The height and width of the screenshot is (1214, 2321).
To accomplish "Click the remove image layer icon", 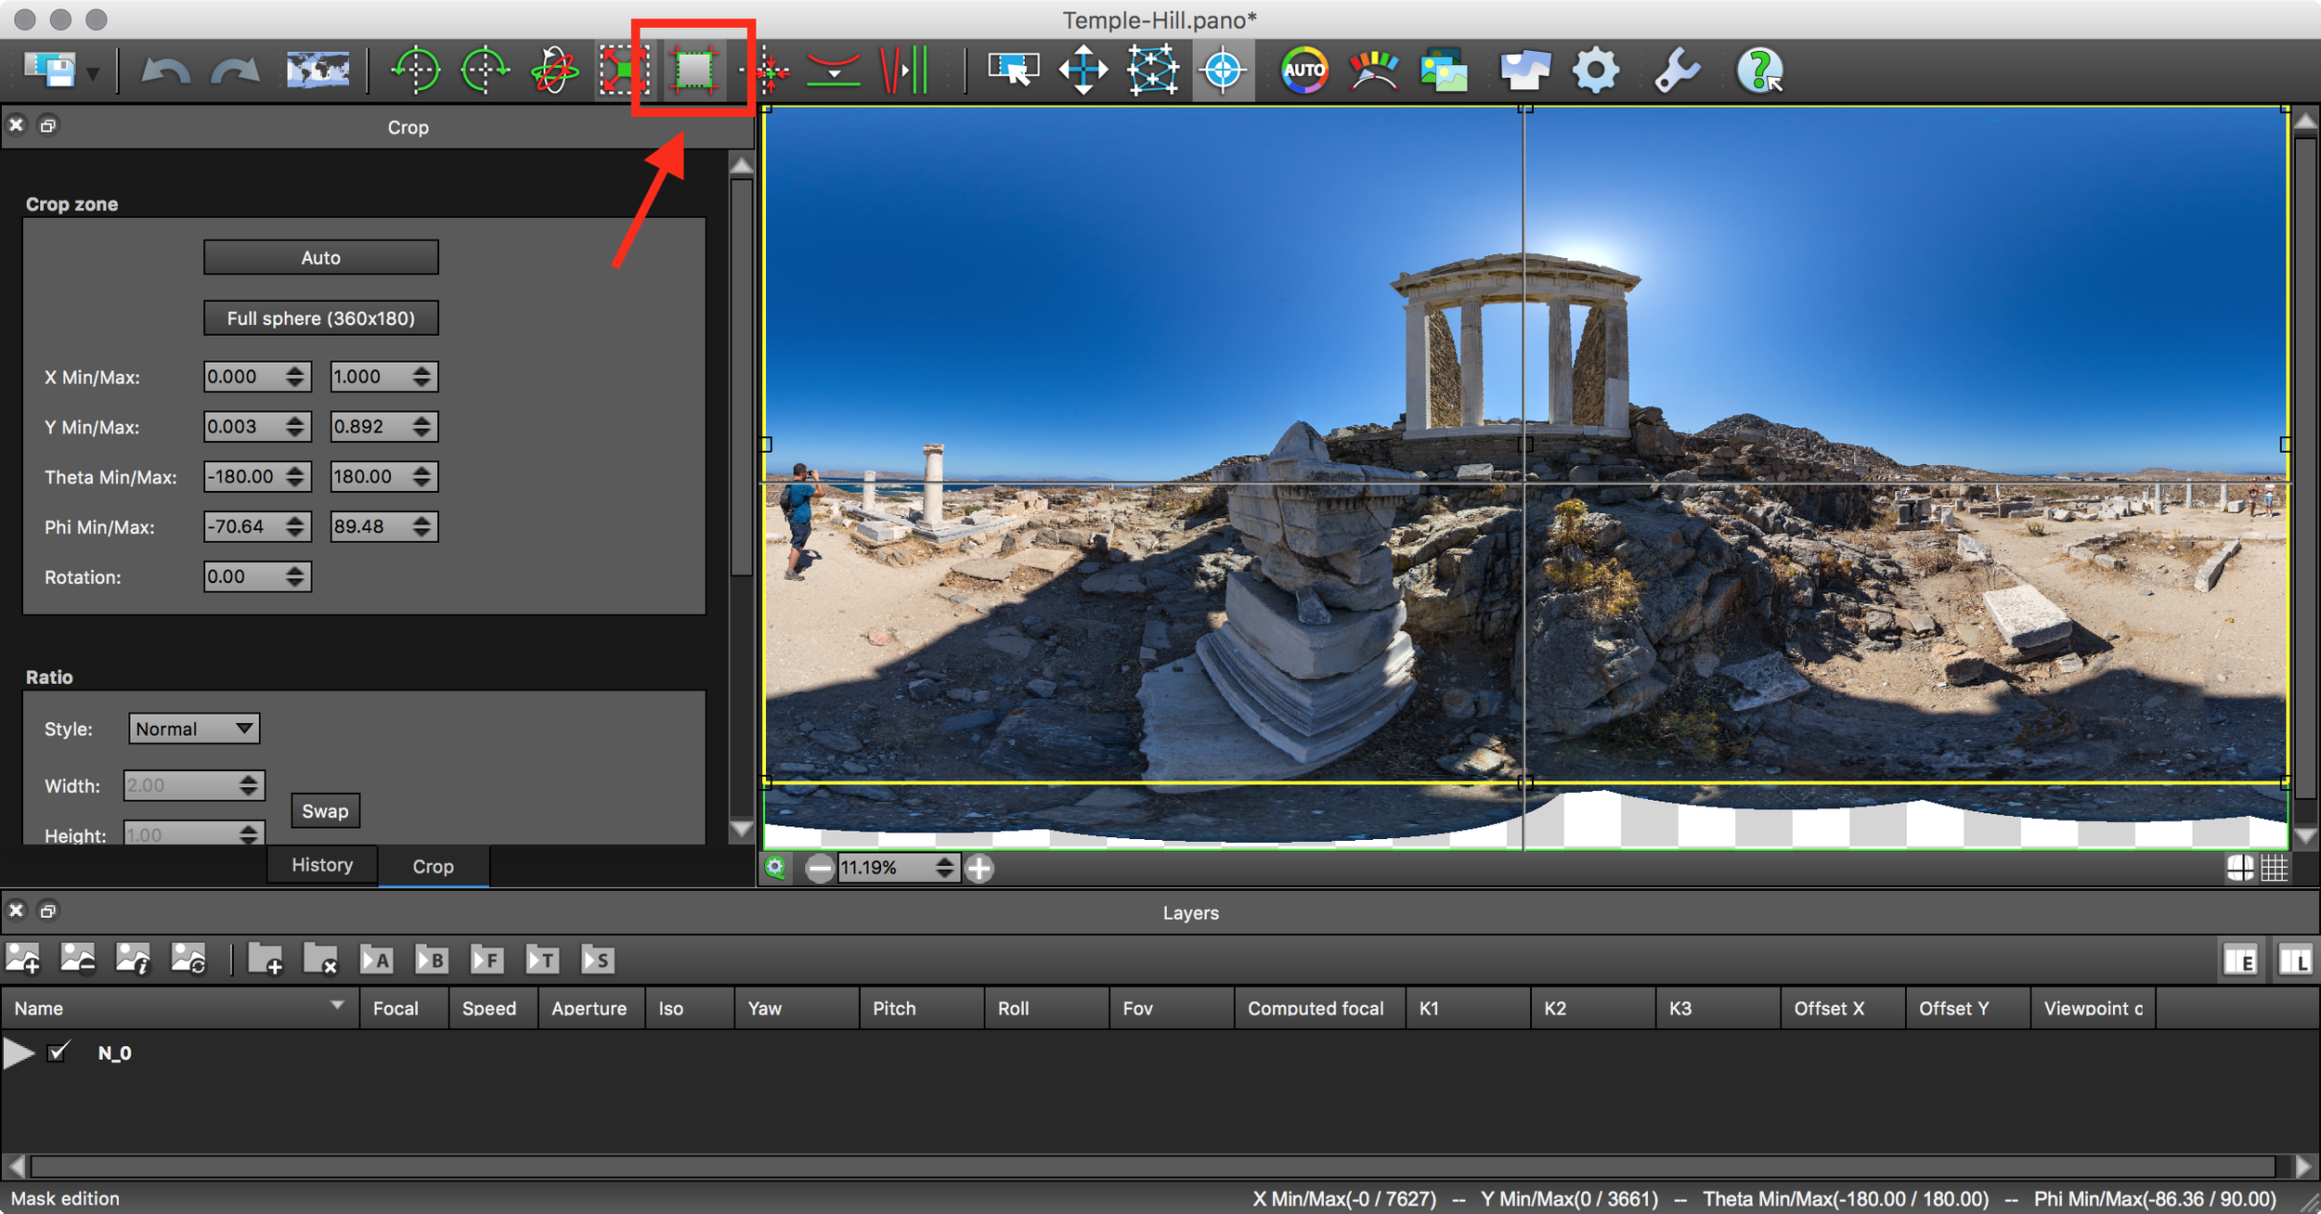I will 78,959.
